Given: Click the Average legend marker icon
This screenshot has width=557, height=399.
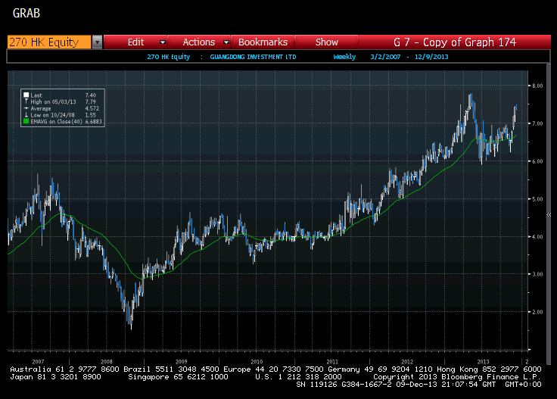Looking at the screenshot, I should pos(26,107).
